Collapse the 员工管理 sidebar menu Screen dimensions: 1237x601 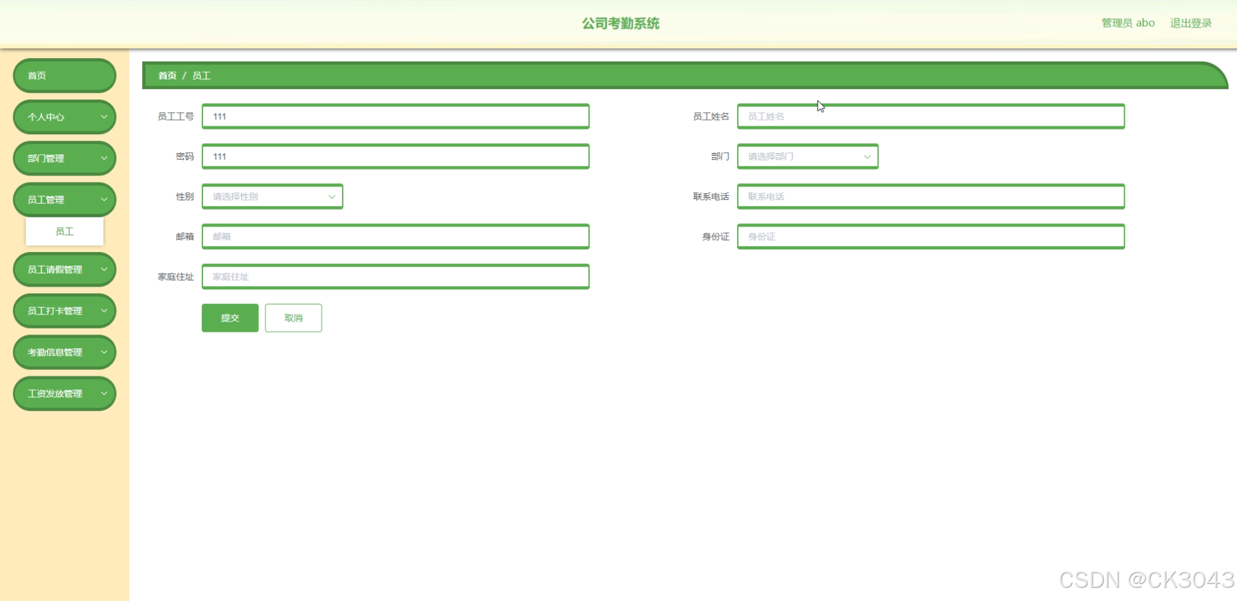pos(64,199)
